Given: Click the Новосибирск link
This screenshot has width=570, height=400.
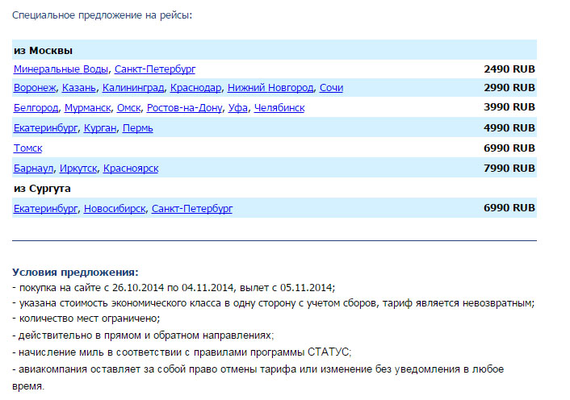Looking at the screenshot, I should [x=115, y=209].
